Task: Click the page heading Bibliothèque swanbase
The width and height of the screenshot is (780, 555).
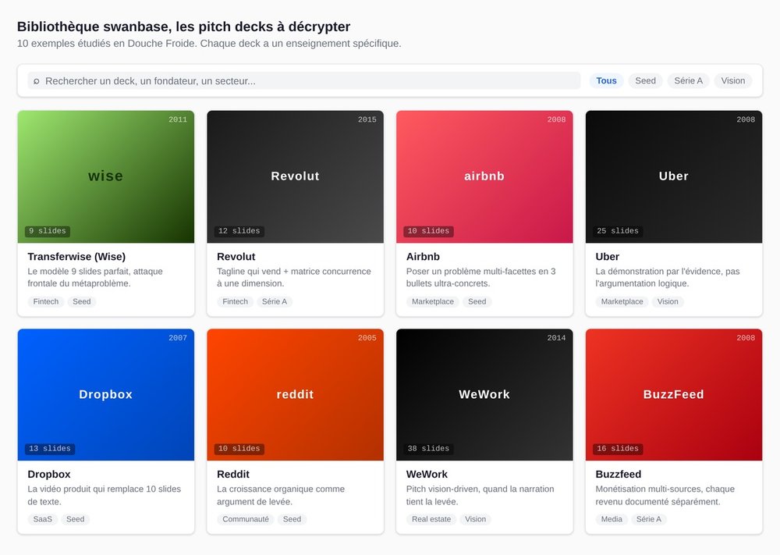Action: click(x=183, y=27)
